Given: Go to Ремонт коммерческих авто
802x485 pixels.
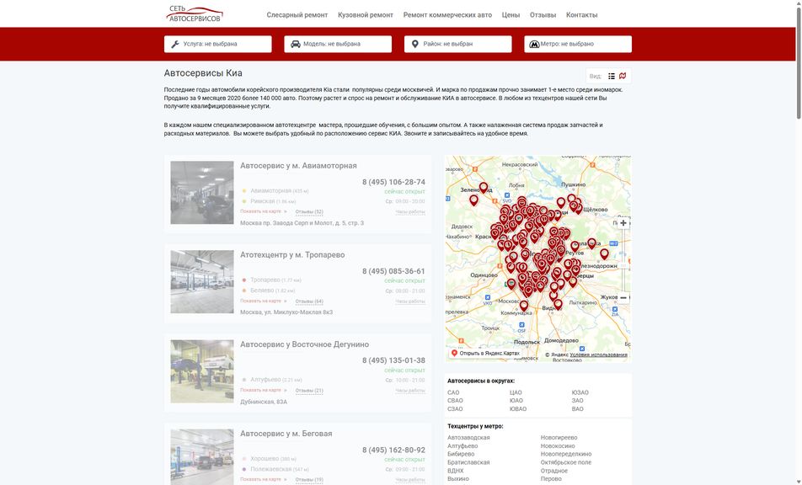Looking at the screenshot, I should pos(447,15).
